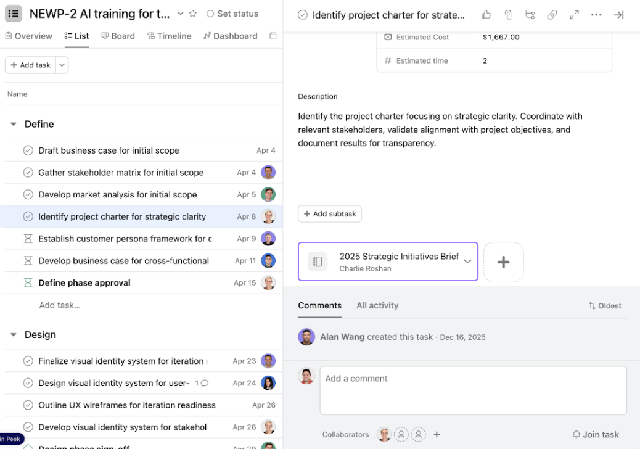Image resolution: width=640 pixels, height=449 pixels.
Task: Switch to the Board tab
Action: tap(118, 36)
